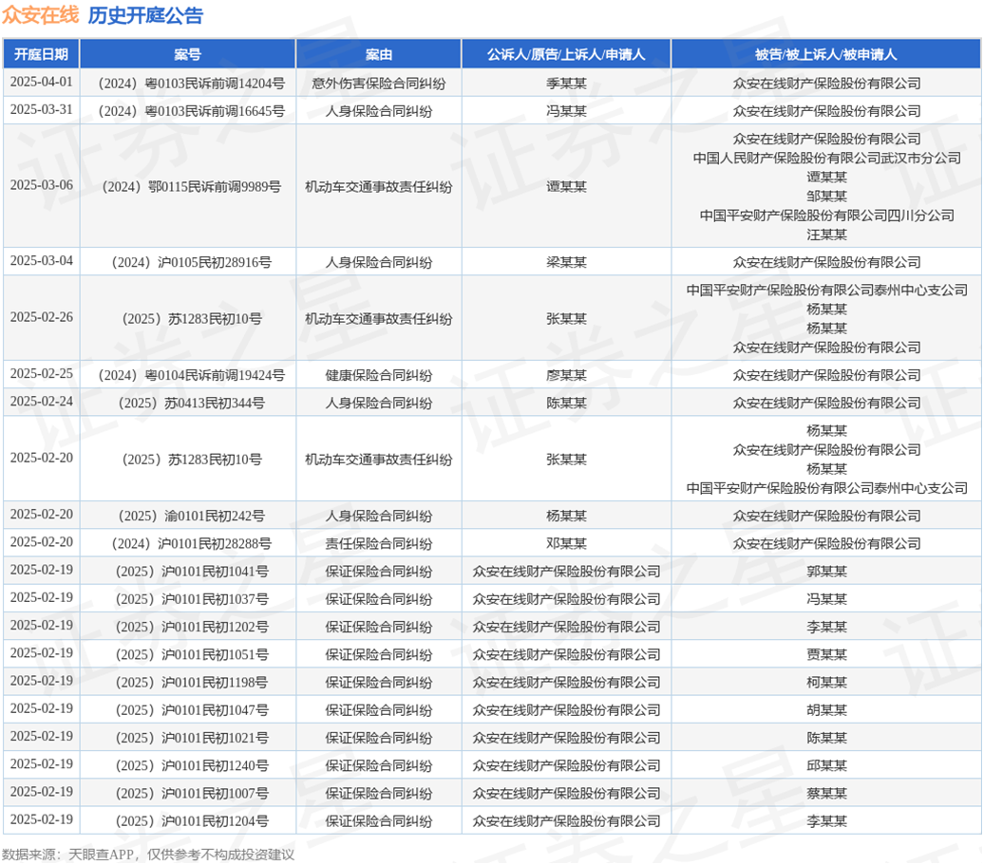The width and height of the screenshot is (984, 865).
Task: Click defendant 汪某某
Action: click(826, 235)
